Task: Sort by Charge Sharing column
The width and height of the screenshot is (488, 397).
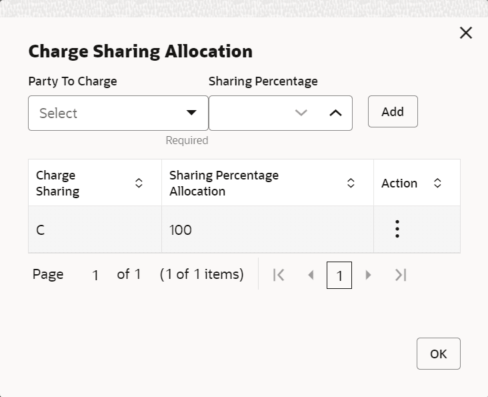Action: [x=139, y=183]
